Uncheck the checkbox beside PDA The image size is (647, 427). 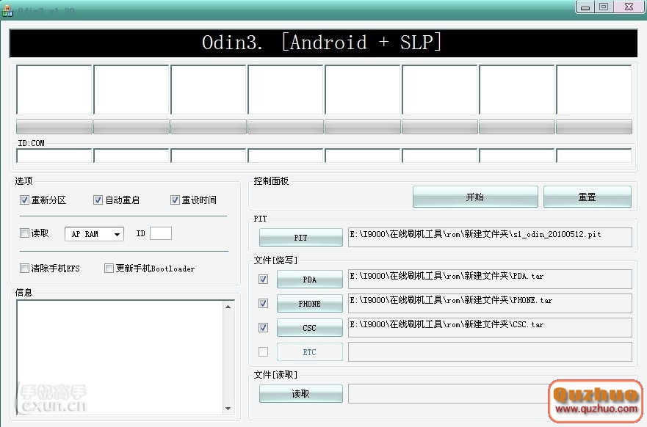tap(263, 280)
